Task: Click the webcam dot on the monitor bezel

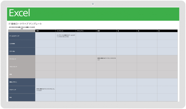Action: 93,4
